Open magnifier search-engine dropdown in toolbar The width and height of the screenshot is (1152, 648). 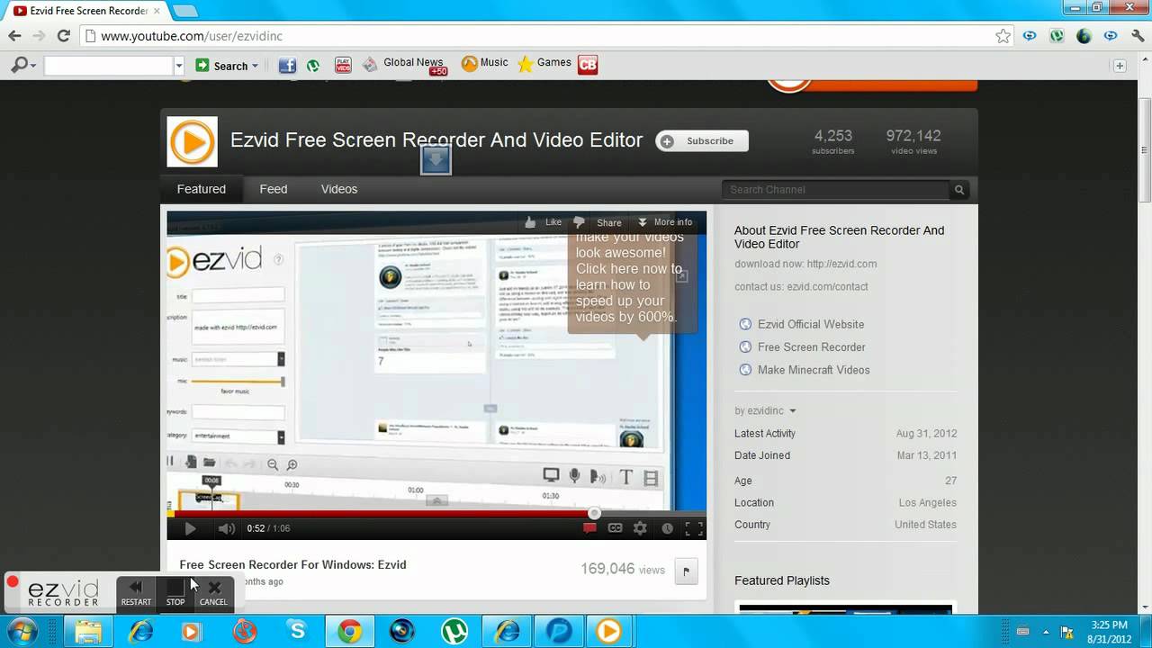(x=22, y=65)
